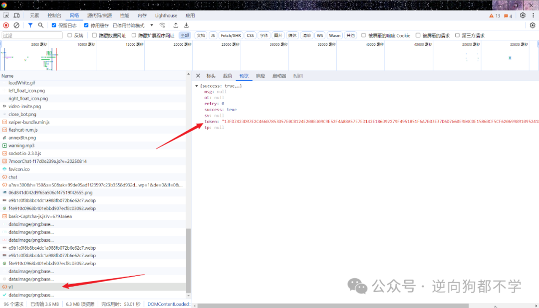Image resolution: width=539 pixels, height=308 pixels.
Task: Open DevTools more options menu
Action: coord(533,15)
